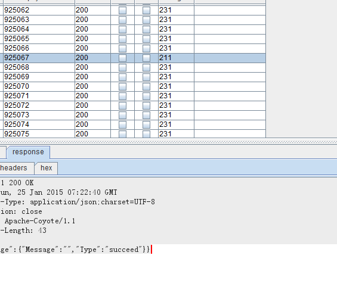Click the JSON body with 'succeed'
The height and width of the screenshot is (299, 337).
point(75,250)
